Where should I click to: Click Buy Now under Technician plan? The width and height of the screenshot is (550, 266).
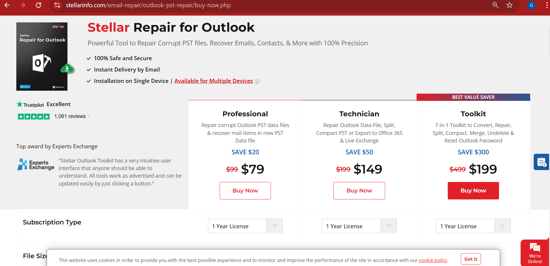coord(359,191)
